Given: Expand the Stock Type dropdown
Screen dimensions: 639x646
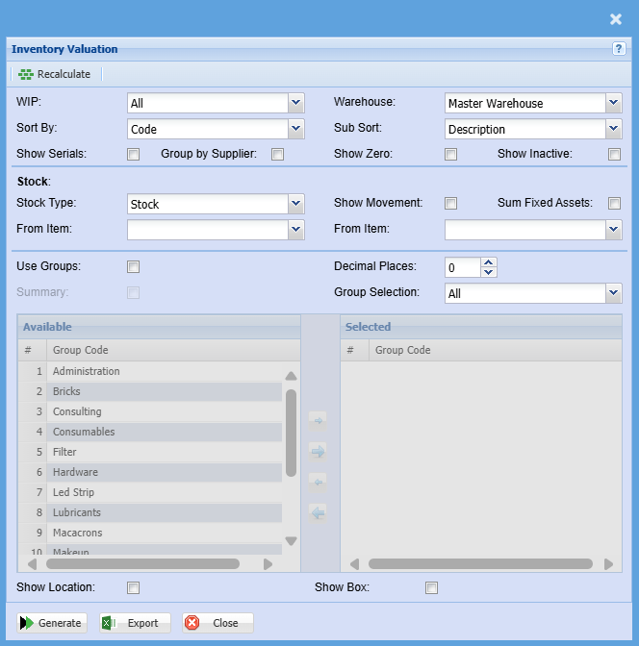Looking at the screenshot, I should click(x=295, y=204).
